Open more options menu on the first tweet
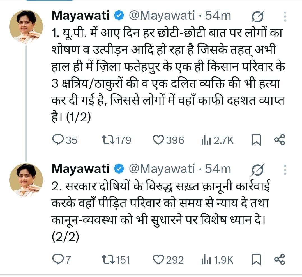The image size is (302, 277). 285,16
